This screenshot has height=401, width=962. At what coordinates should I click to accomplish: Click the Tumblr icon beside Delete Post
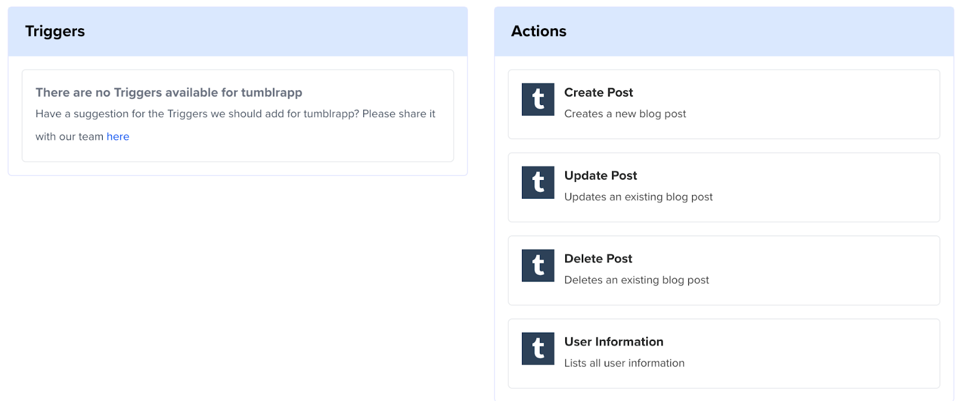coord(538,265)
